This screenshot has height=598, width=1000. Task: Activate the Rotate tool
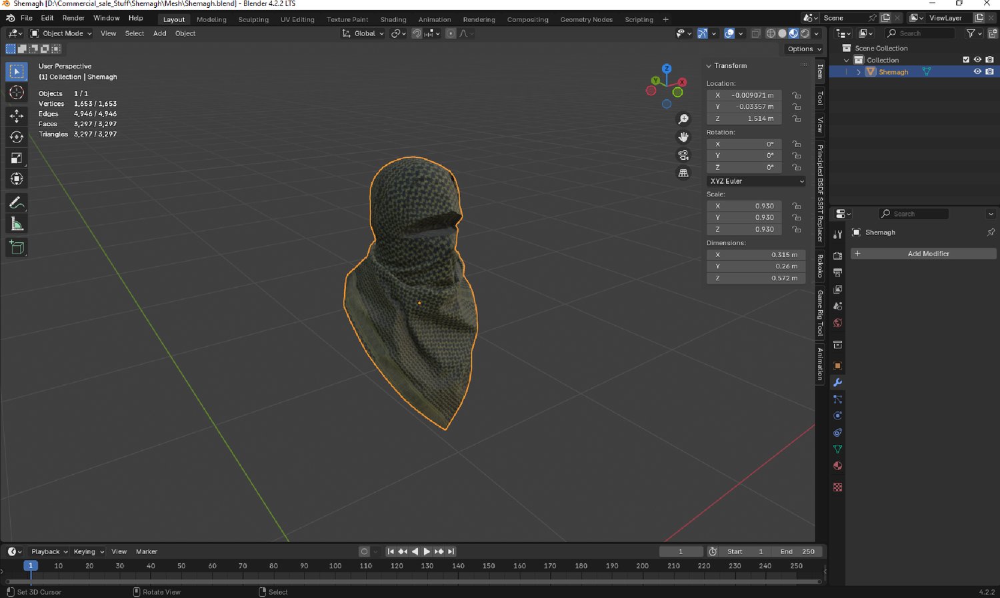[17, 137]
